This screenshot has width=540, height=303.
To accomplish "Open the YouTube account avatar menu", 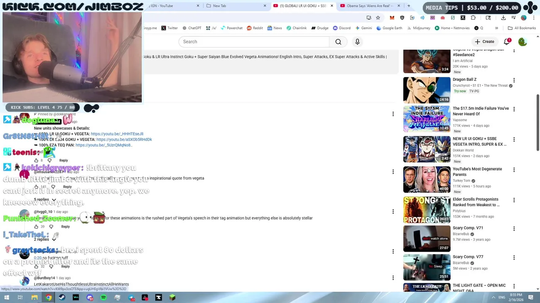I will tap(522, 42).
